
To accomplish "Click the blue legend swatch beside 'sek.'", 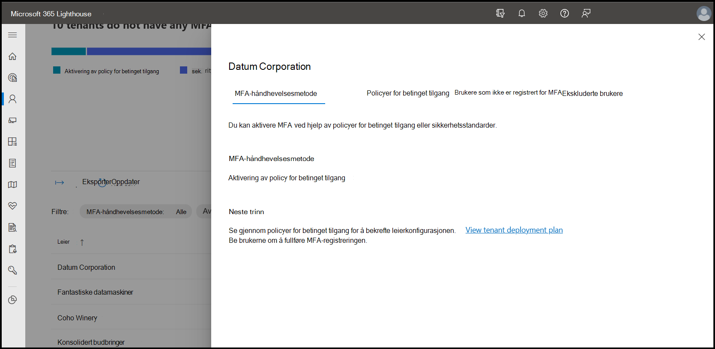I will 183,70.
